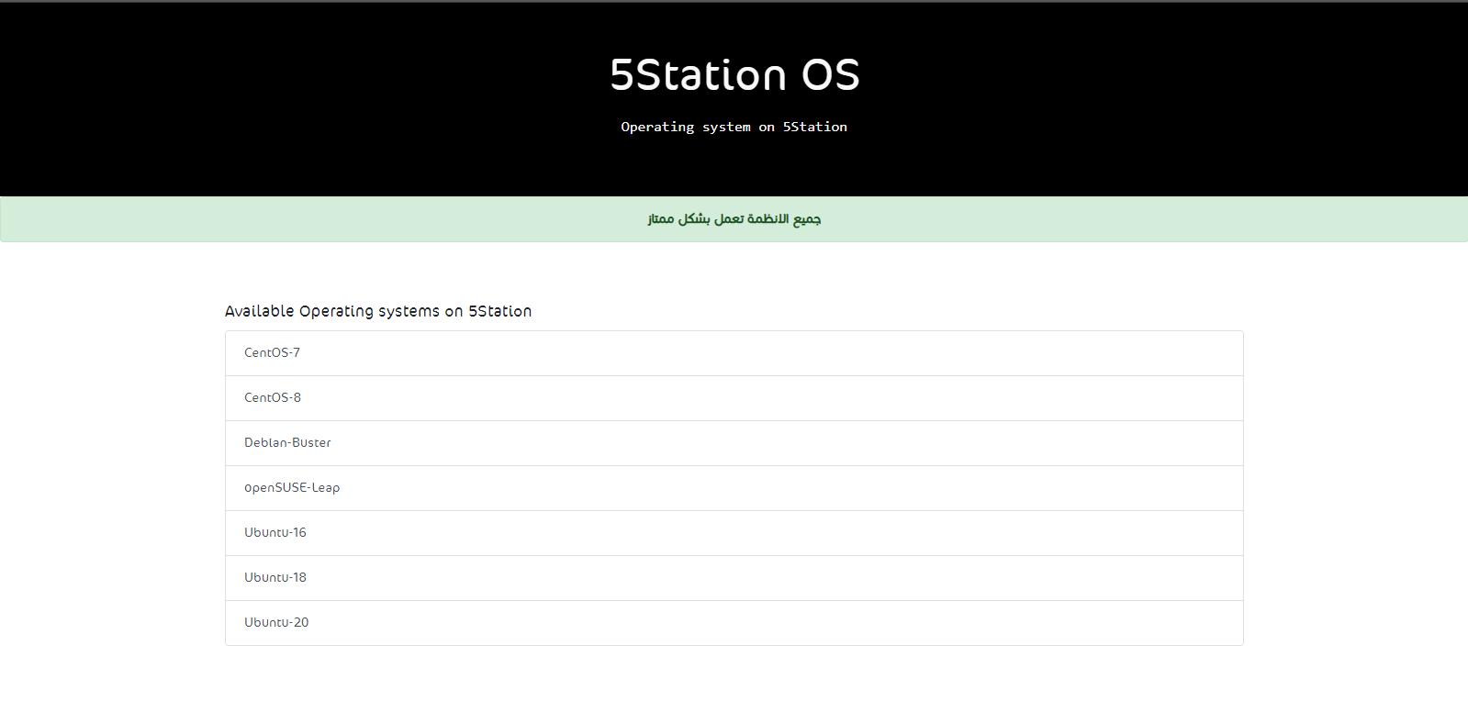Viewport: 1468px width, 701px height.
Task: Click the word 'Operating' in the header subtitle
Action: [x=657, y=128]
